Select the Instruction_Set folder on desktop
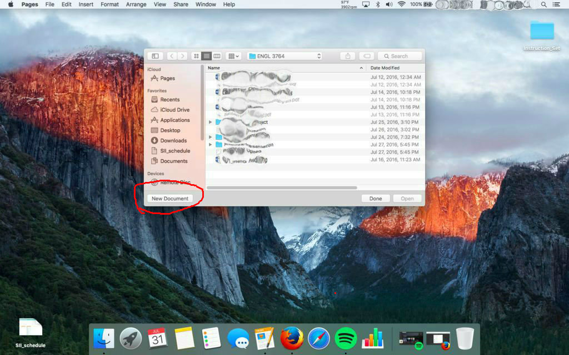Screen dimensions: 569x355 (542, 35)
